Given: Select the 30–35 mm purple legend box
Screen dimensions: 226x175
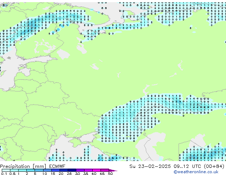Looking at the screenshot, I should coord(80,170).
